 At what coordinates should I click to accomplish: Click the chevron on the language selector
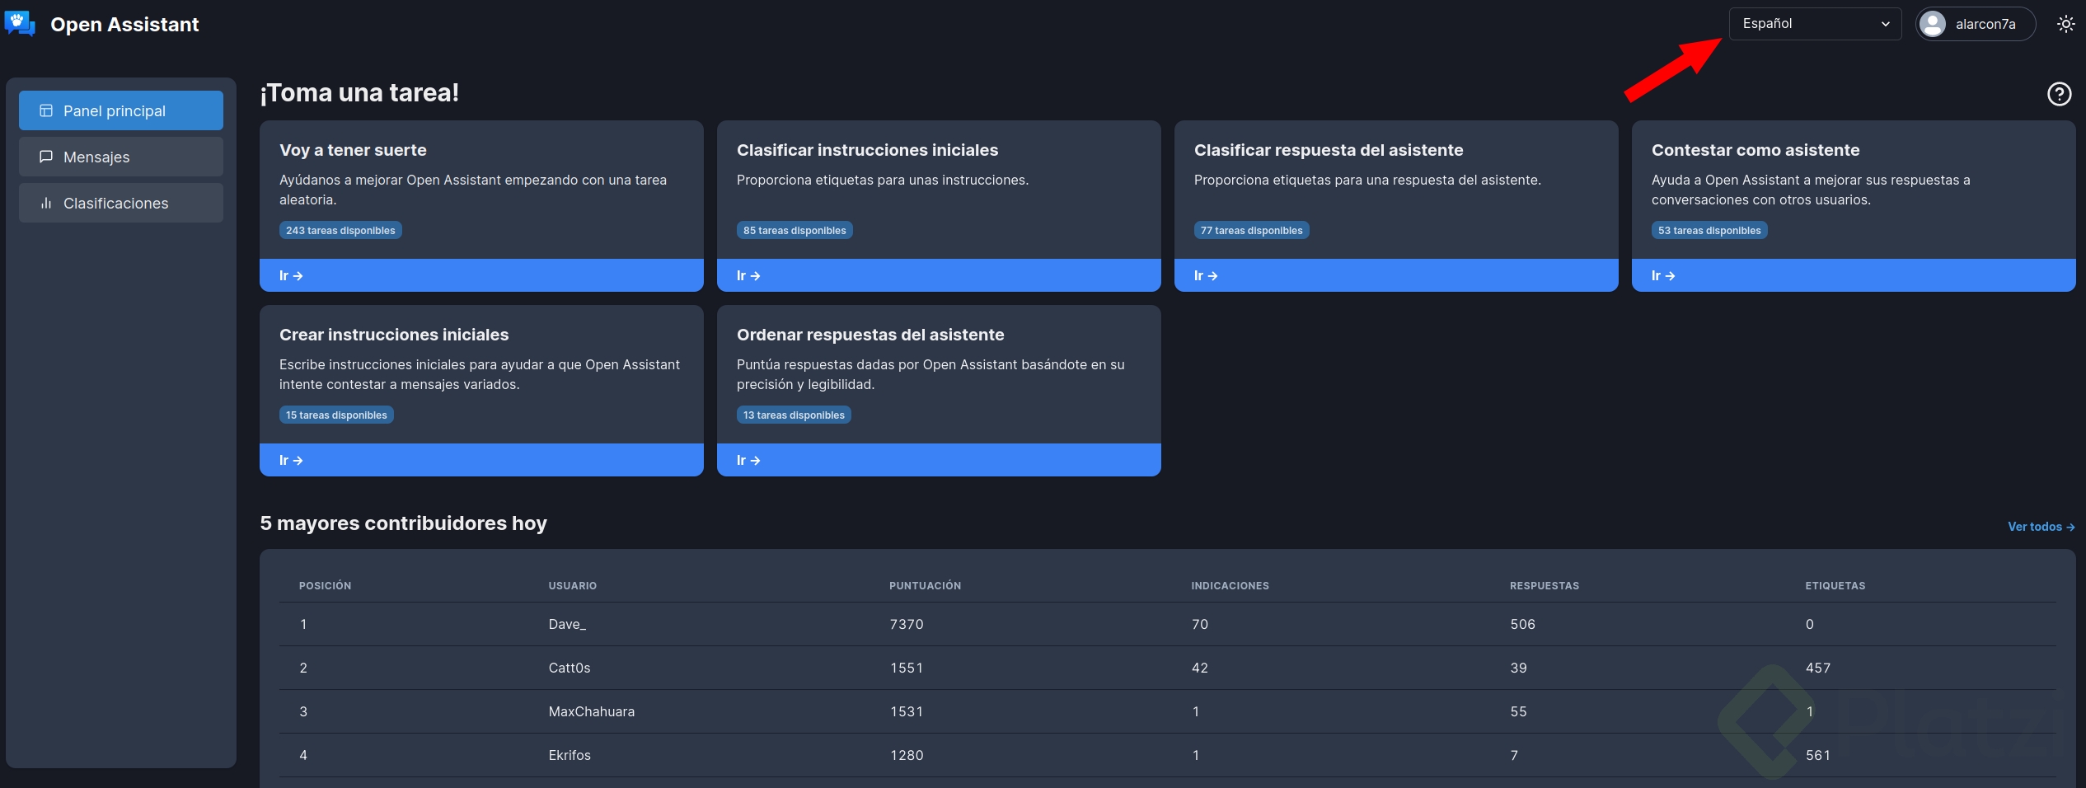tap(1884, 23)
